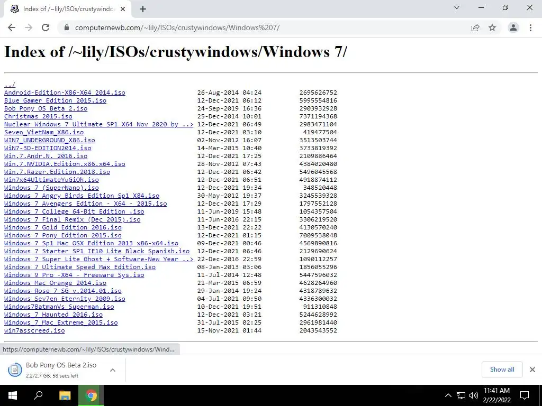Open taskbar search magnifier
Viewport: 542px width, 406px height.
coord(38,395)
